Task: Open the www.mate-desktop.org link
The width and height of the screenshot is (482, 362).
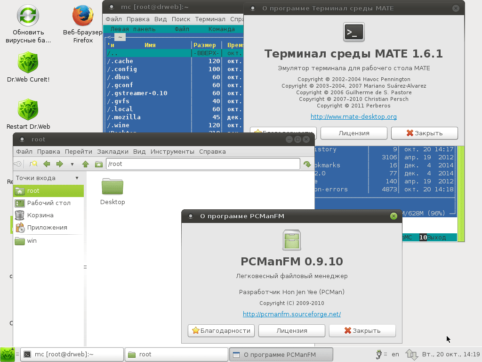Action: (353, 116)
